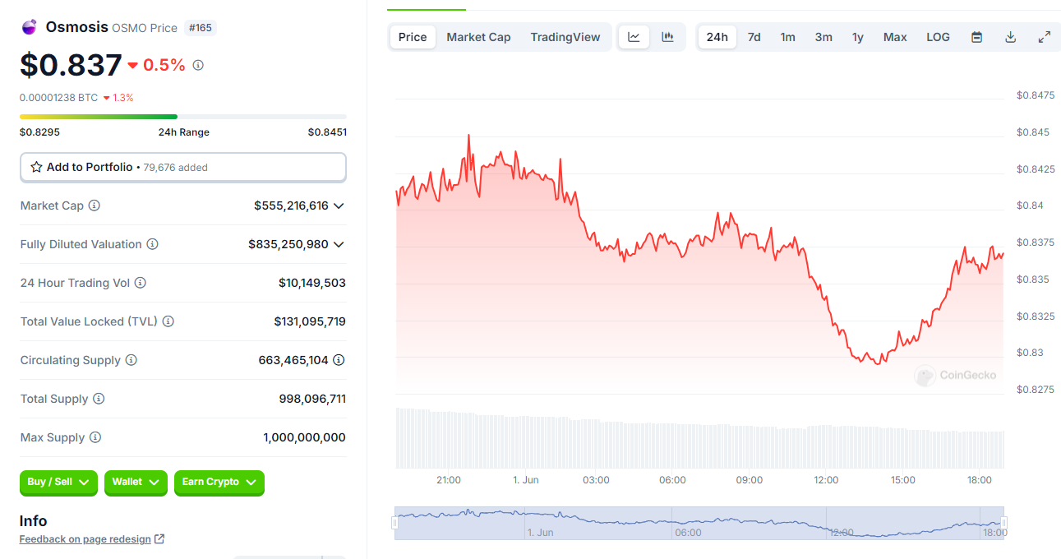Open the Buy / Sell dropdown
This screenshot has width=1061, height=559.
(58, 483)
